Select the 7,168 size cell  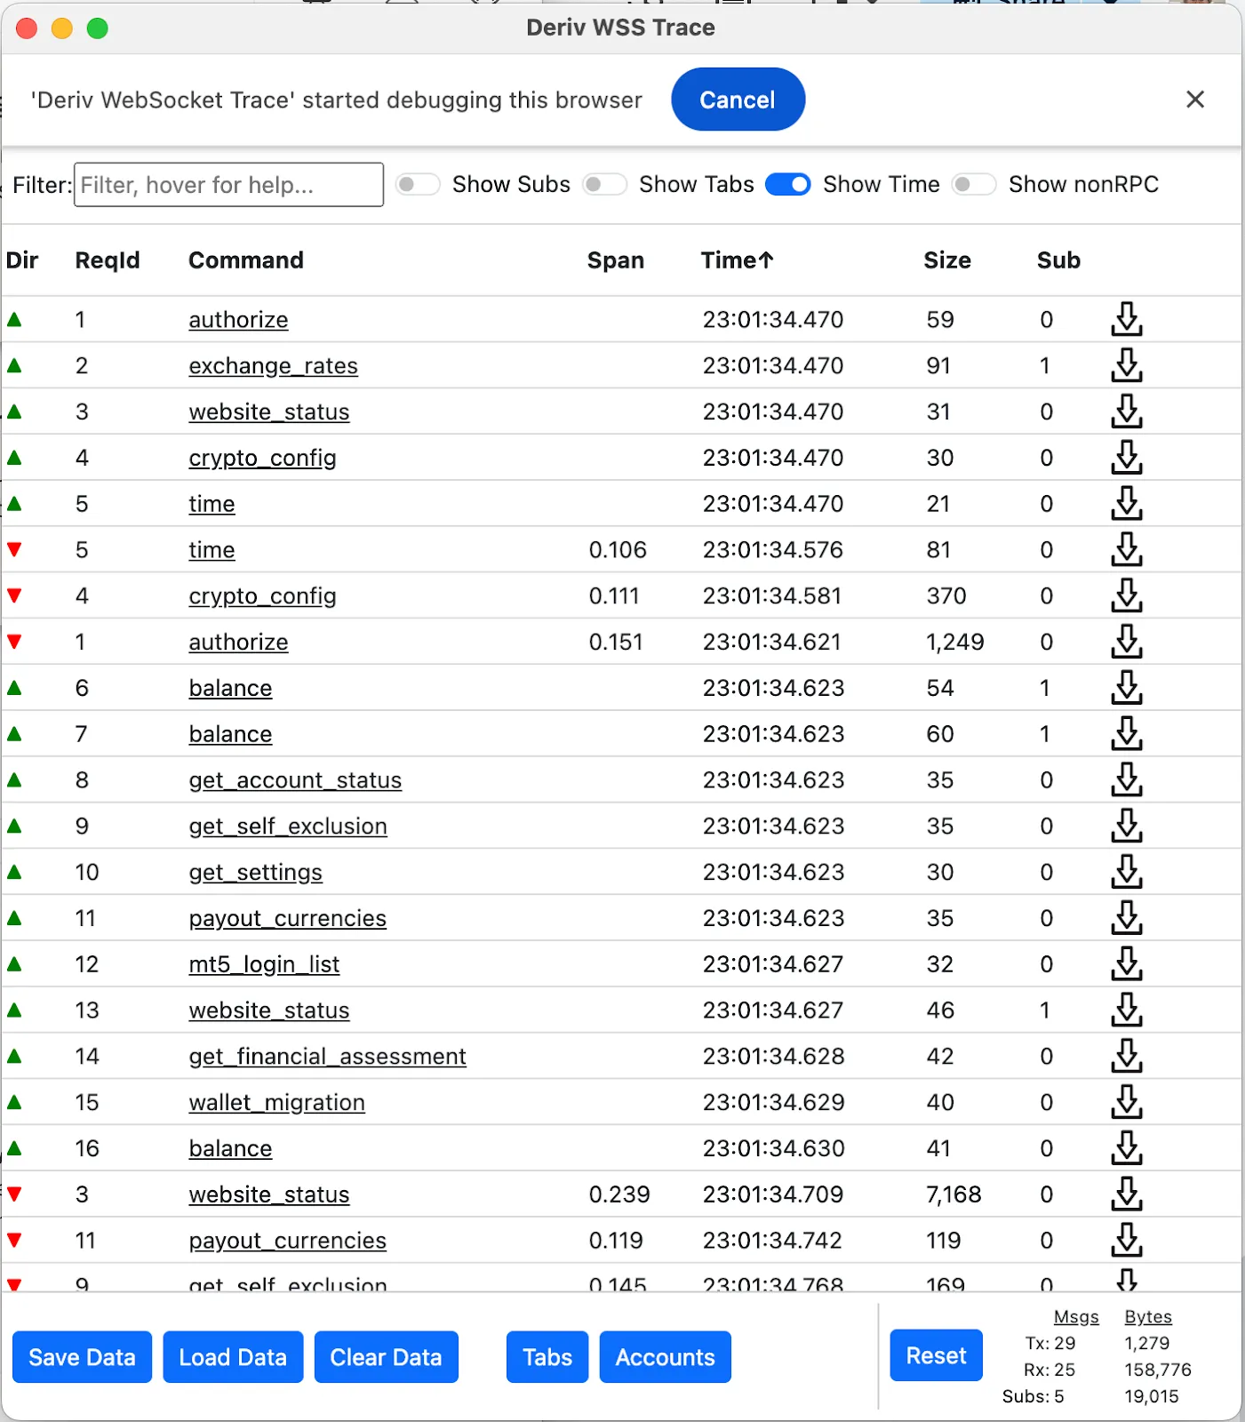[954, 1194]
